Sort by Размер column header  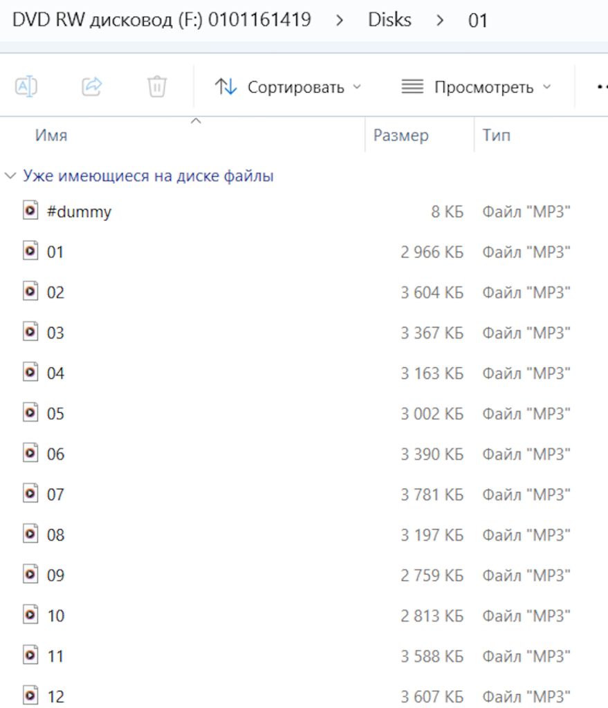[400, 136]
